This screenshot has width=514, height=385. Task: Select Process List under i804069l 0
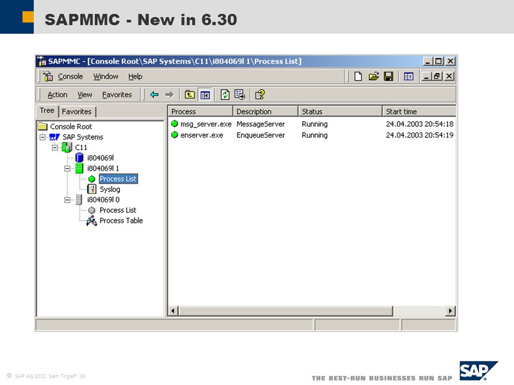pyautogui.click(x=118, y=210)
